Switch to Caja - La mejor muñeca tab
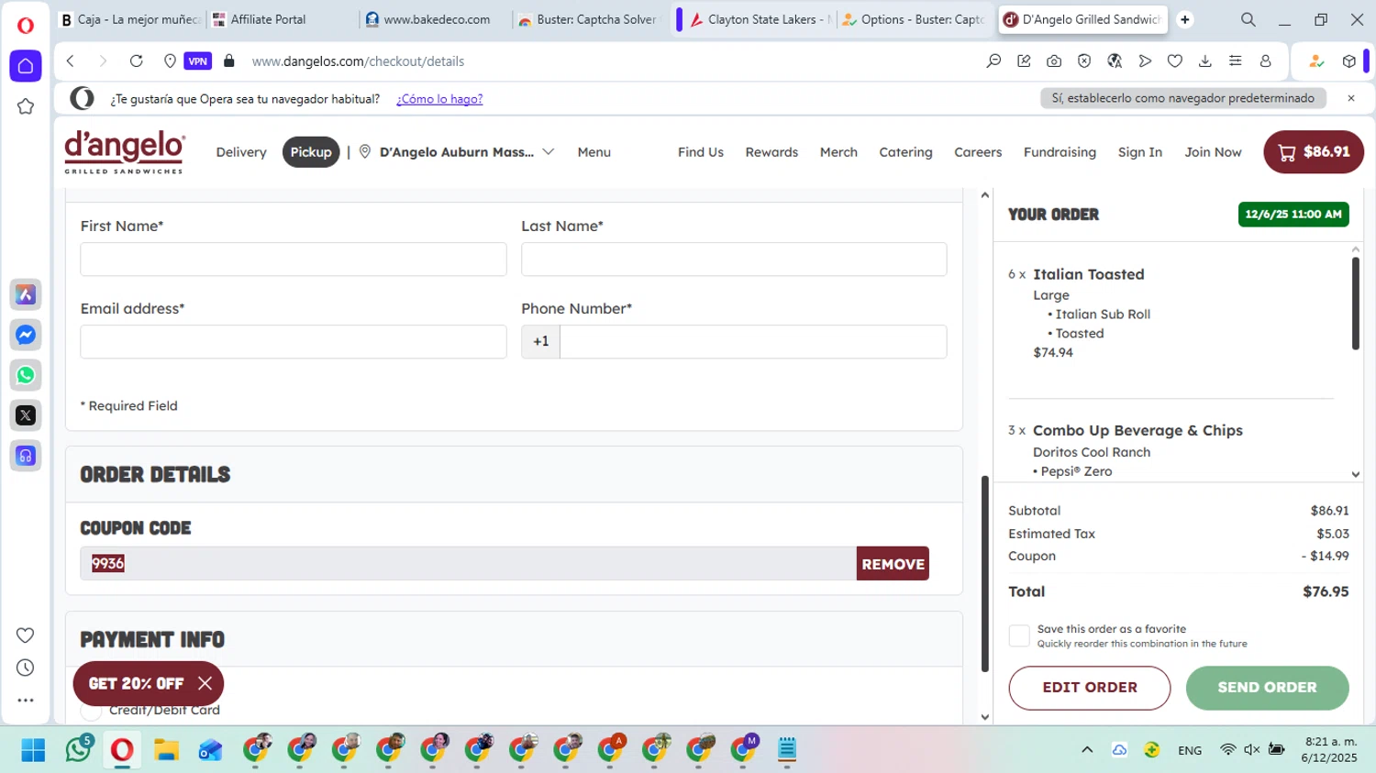Screen dimensions: 1376x773 [128, 19]
